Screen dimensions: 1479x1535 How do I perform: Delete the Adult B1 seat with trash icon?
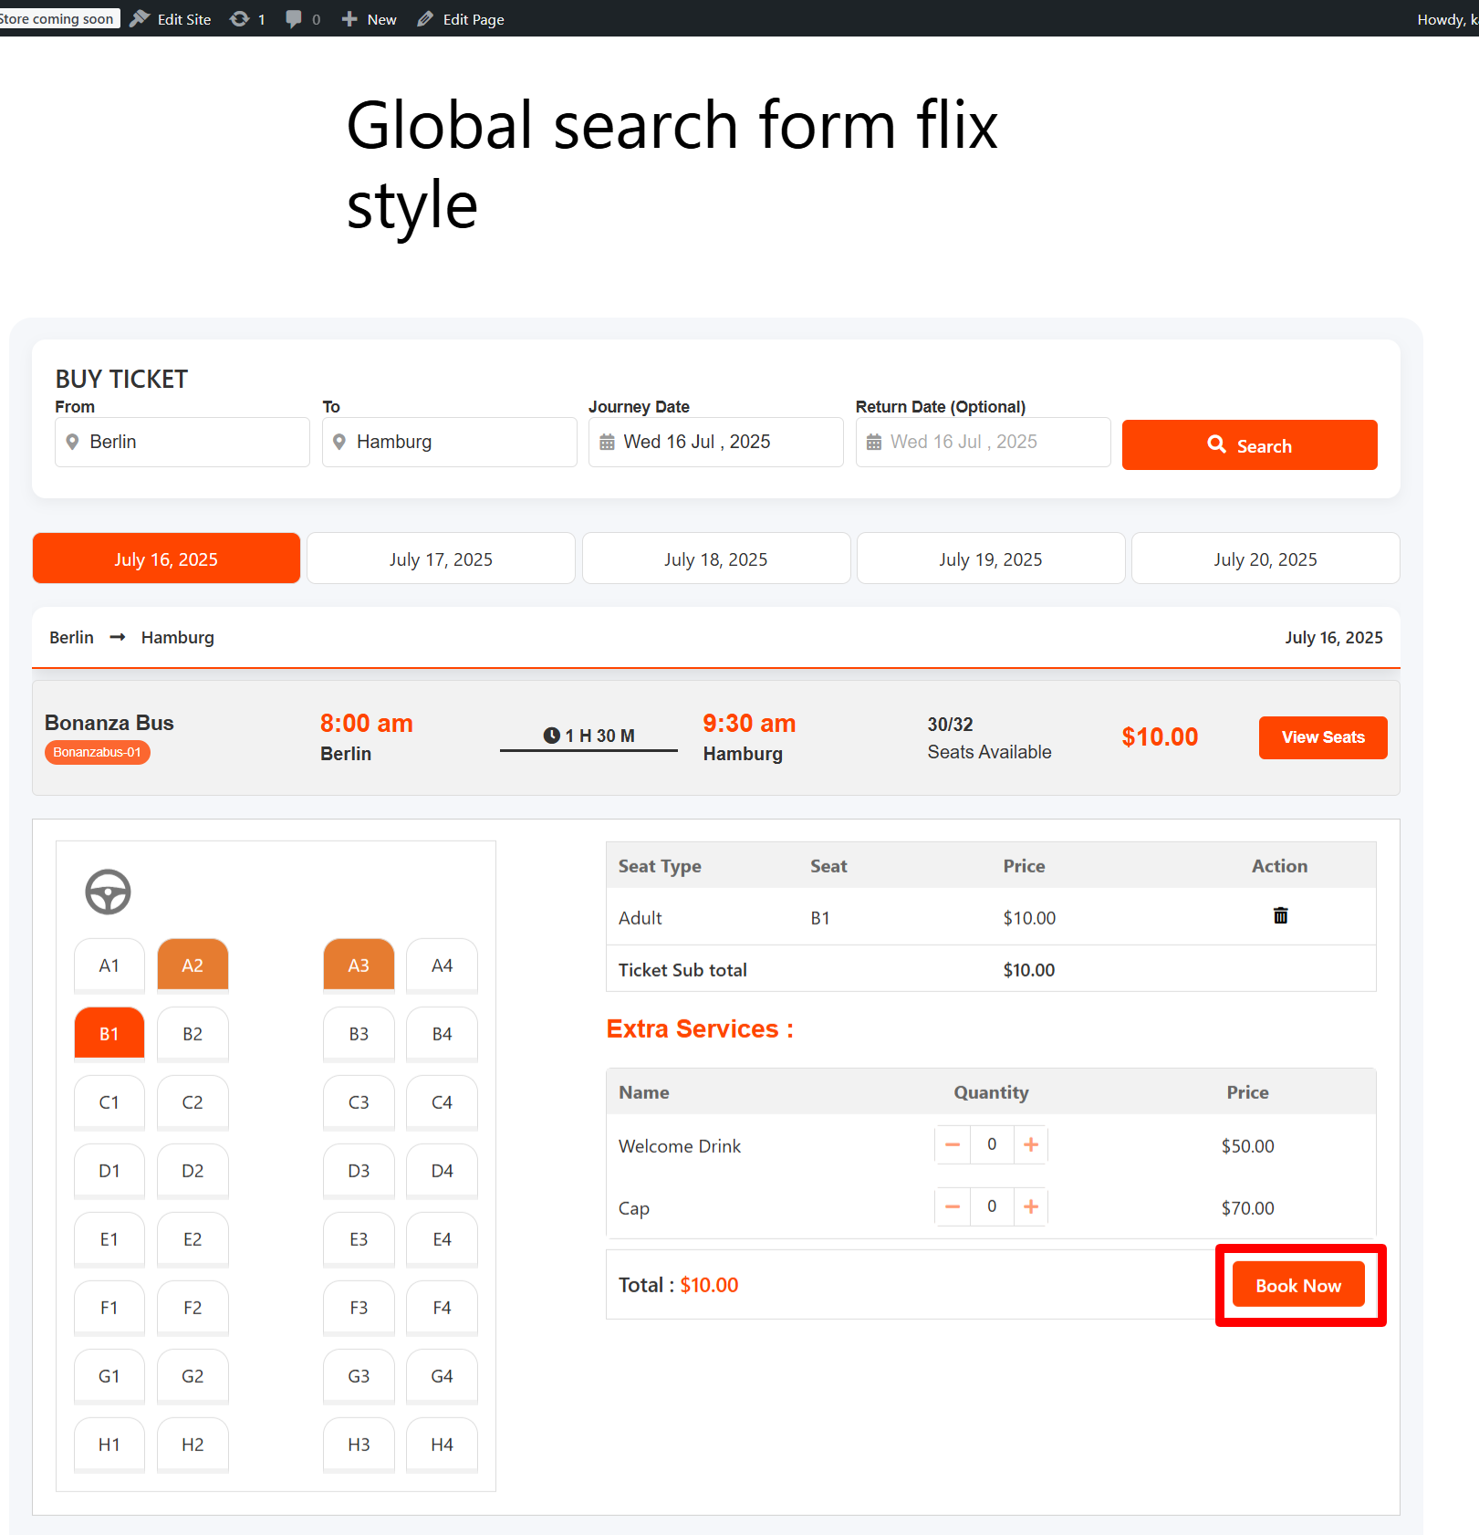(x=1280, y=915)
